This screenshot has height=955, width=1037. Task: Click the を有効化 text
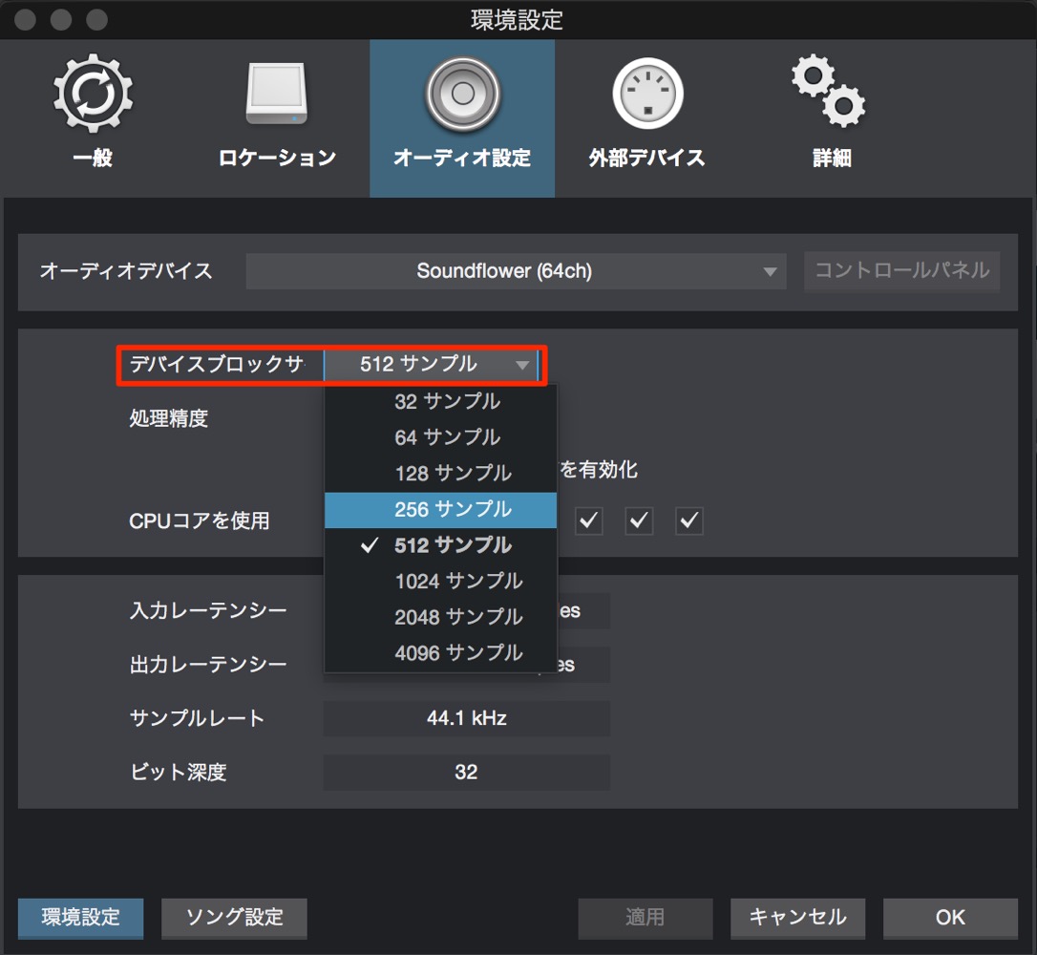click(598, 470)
